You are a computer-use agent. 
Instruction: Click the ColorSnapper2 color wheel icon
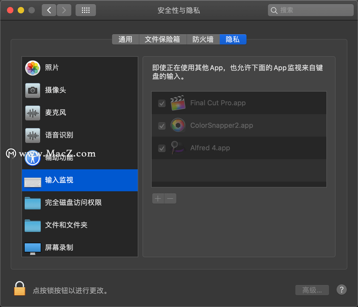tap(178, 125)
